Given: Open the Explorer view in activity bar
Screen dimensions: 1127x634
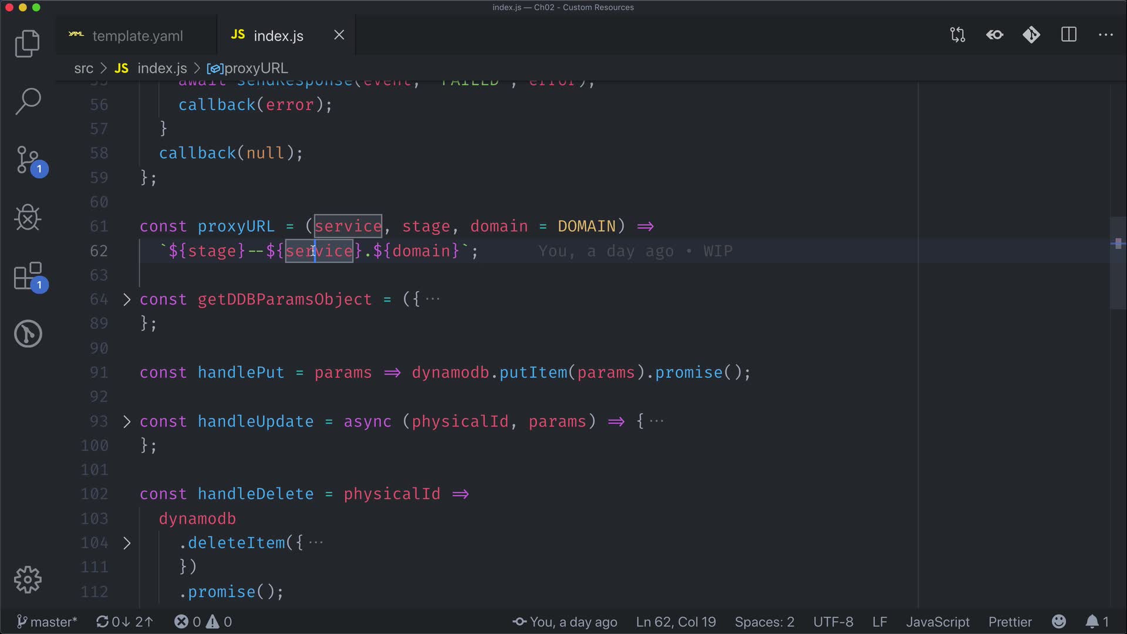Looking at the screenshot, I should pyautogui.click(x=28, y=43).
